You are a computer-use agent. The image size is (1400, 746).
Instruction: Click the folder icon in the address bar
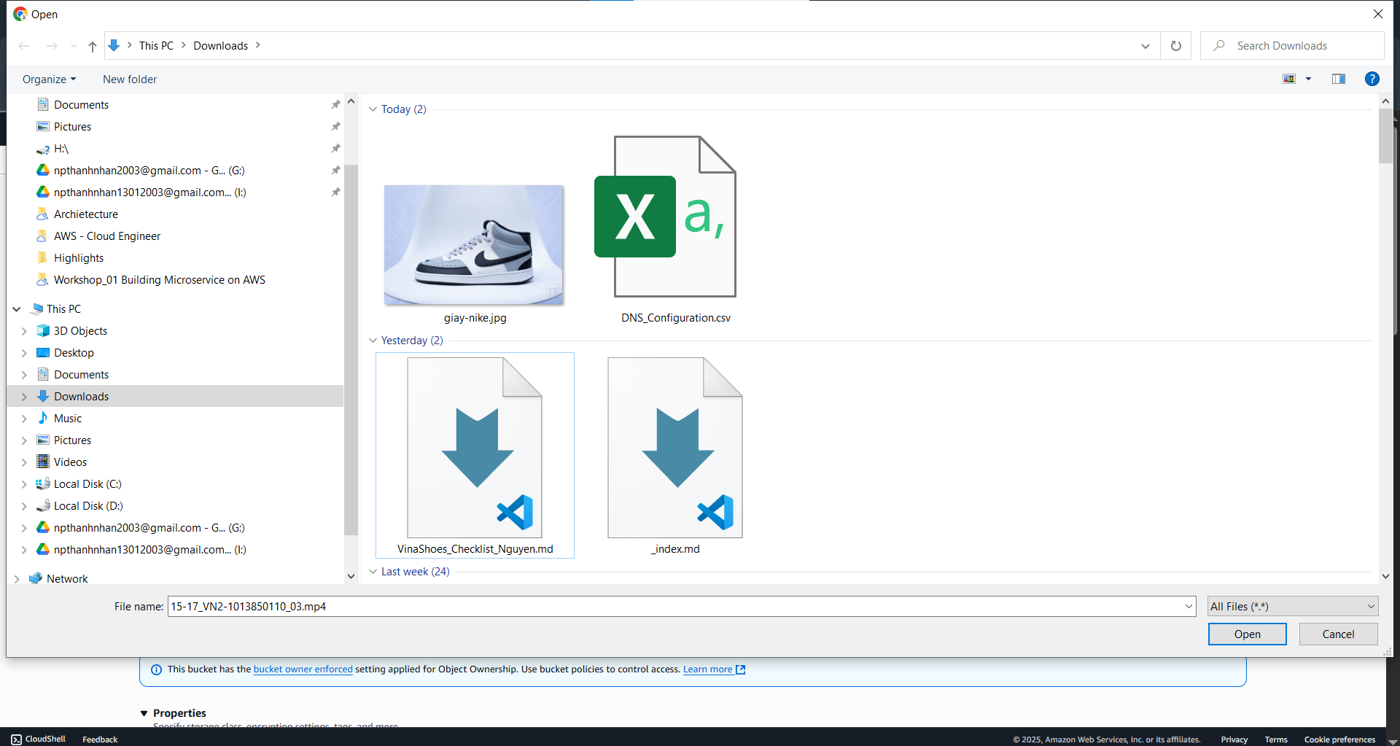click(x=114, y=45)
